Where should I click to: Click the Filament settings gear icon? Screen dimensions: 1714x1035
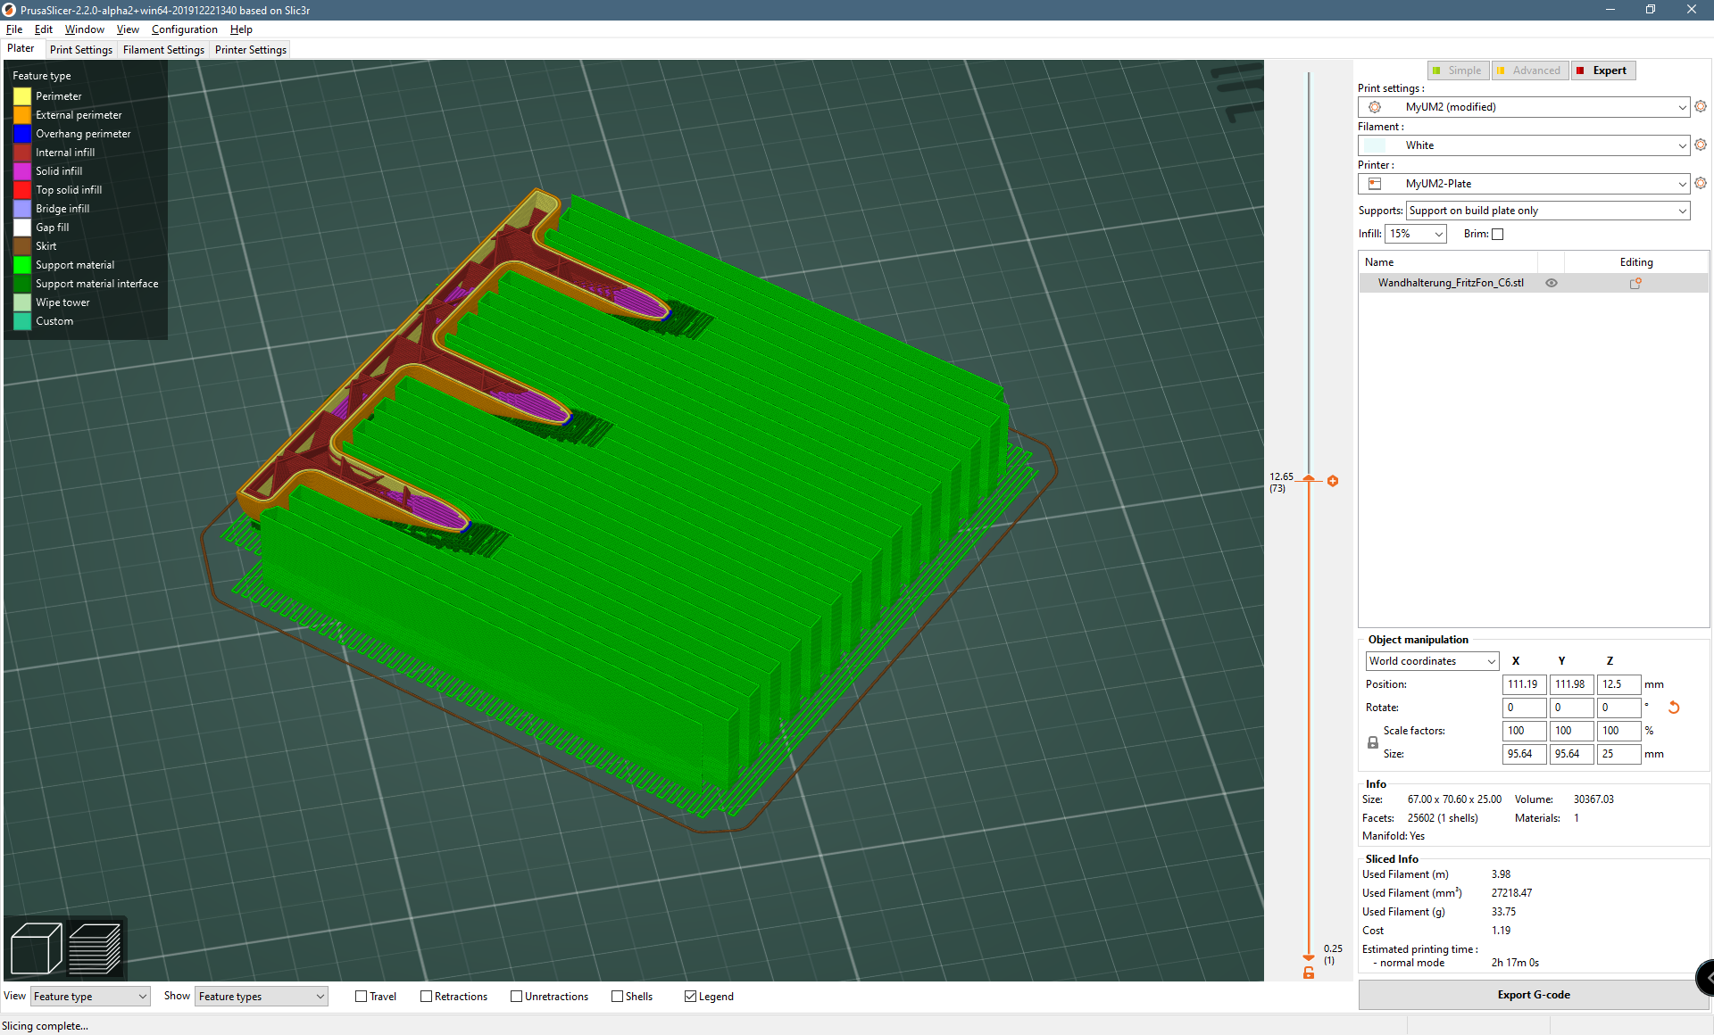coord(1700,145)
